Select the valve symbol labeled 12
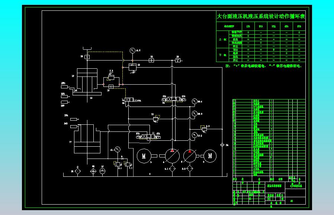334x215 pixels. pyautogui.click(x=156, y=119)
